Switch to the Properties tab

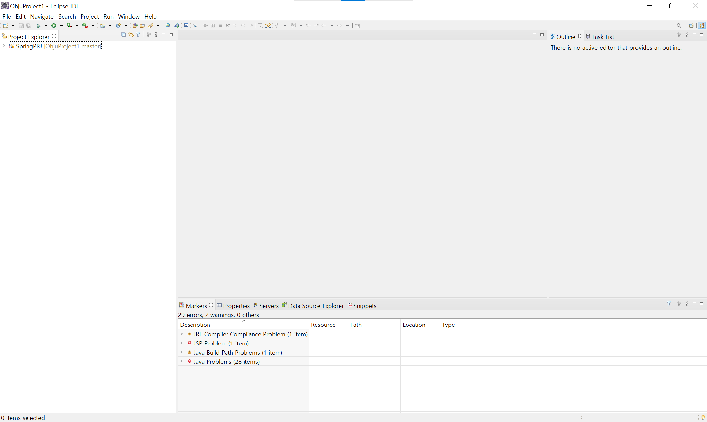pyautogui.click(x=233, y=306)
